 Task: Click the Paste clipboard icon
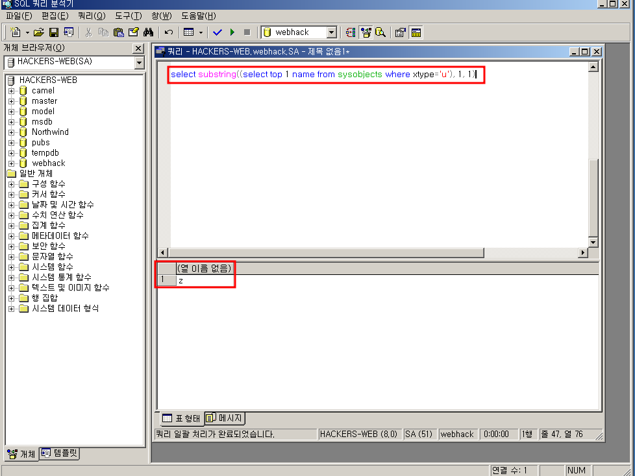click(119, 32)
